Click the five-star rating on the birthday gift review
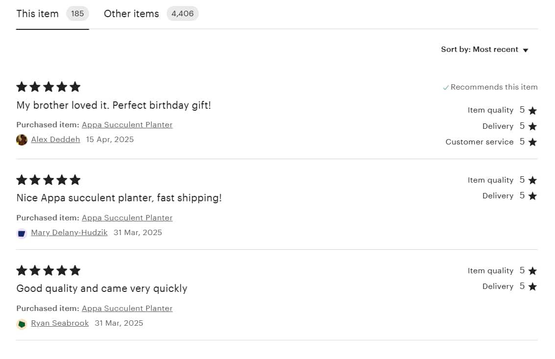Viewport: 555px width, 359px height. 48,87
